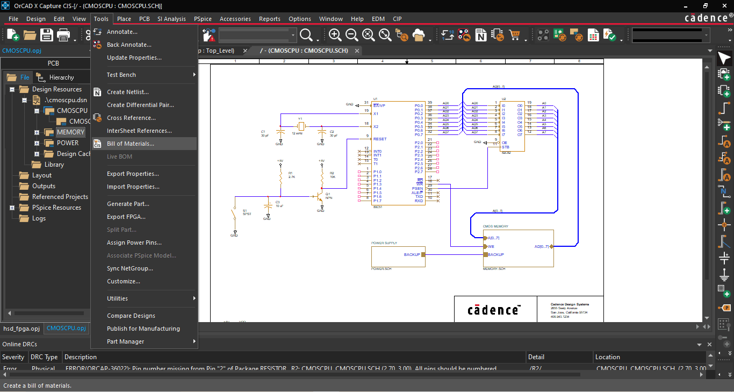
Task: Click the Back Annotate toolbar icon
Action: point(465,35)
